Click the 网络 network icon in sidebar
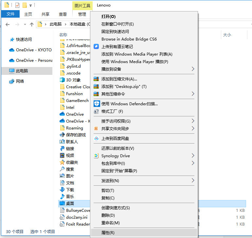Image resolution: width=252 pixels, height=238 pixels. click(12, 81)
